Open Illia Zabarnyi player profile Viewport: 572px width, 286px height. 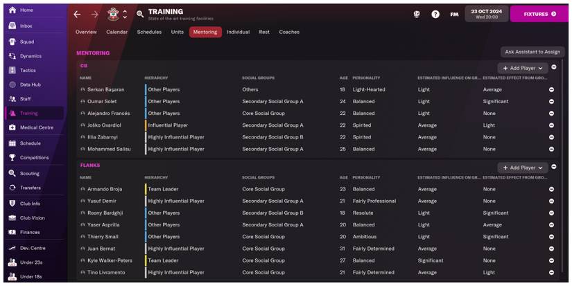click(102, 137)
